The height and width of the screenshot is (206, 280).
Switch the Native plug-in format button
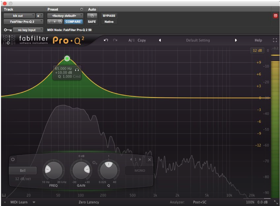tap(109, 22)
